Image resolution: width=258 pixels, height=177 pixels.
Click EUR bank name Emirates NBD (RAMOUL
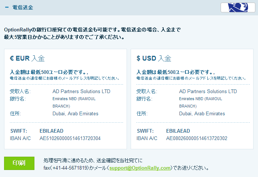tap(74, 99)
